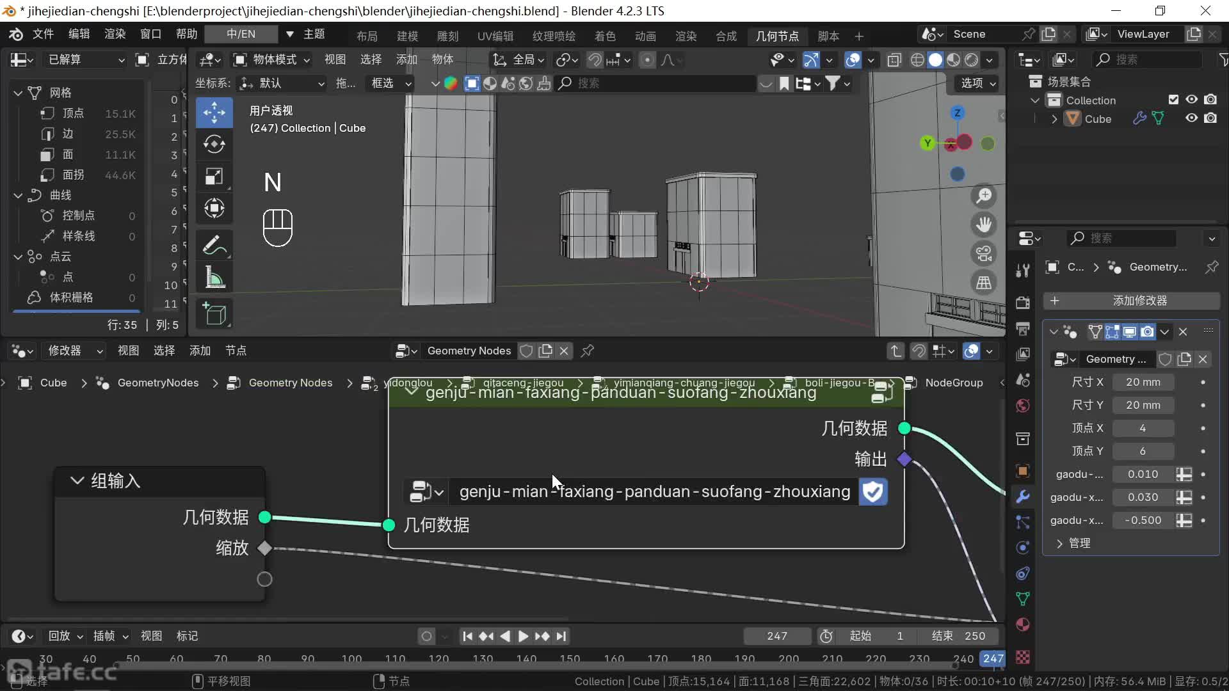Screen dimensions: 1229x691
Task: Toggle fake user shield on node group
Action: [873, 491]
